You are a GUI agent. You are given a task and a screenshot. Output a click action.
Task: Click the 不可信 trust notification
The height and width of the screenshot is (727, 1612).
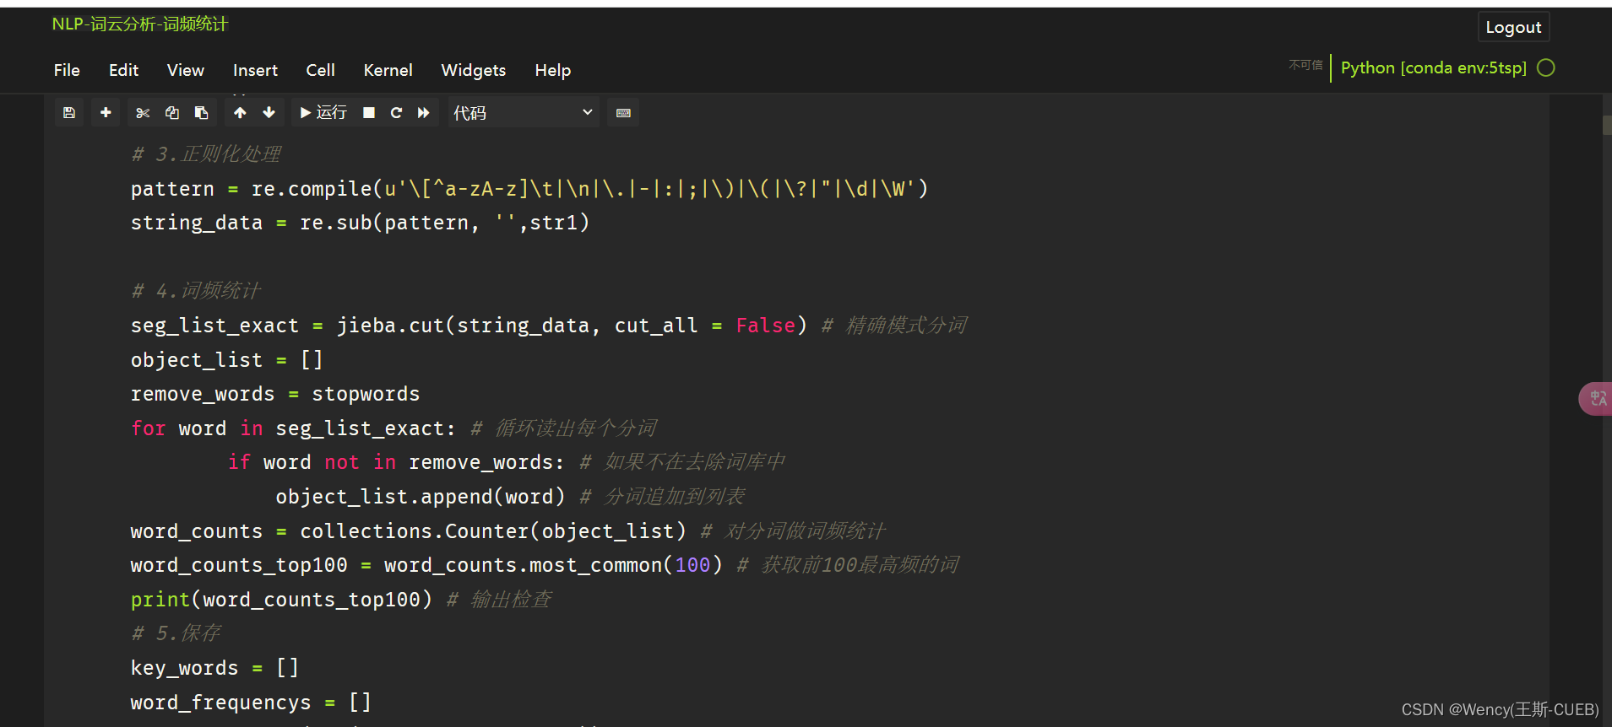(x=1305, y=65)
